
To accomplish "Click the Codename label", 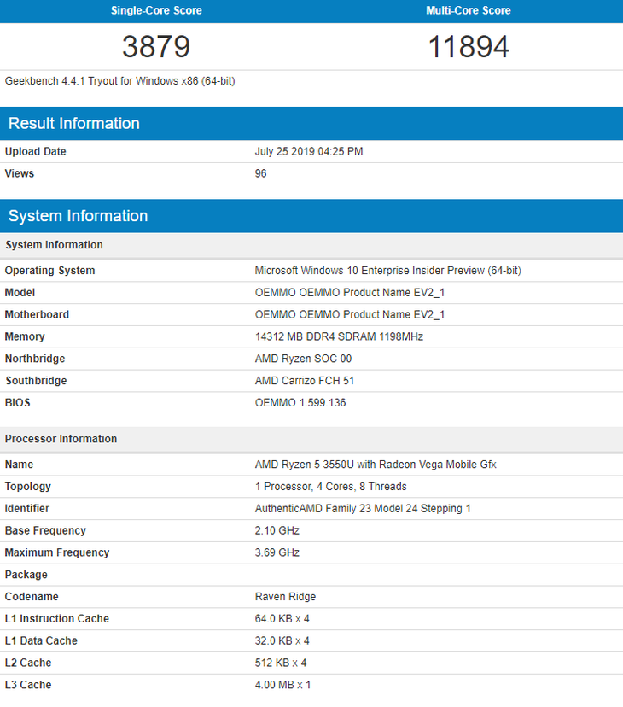I will (32, 597).
